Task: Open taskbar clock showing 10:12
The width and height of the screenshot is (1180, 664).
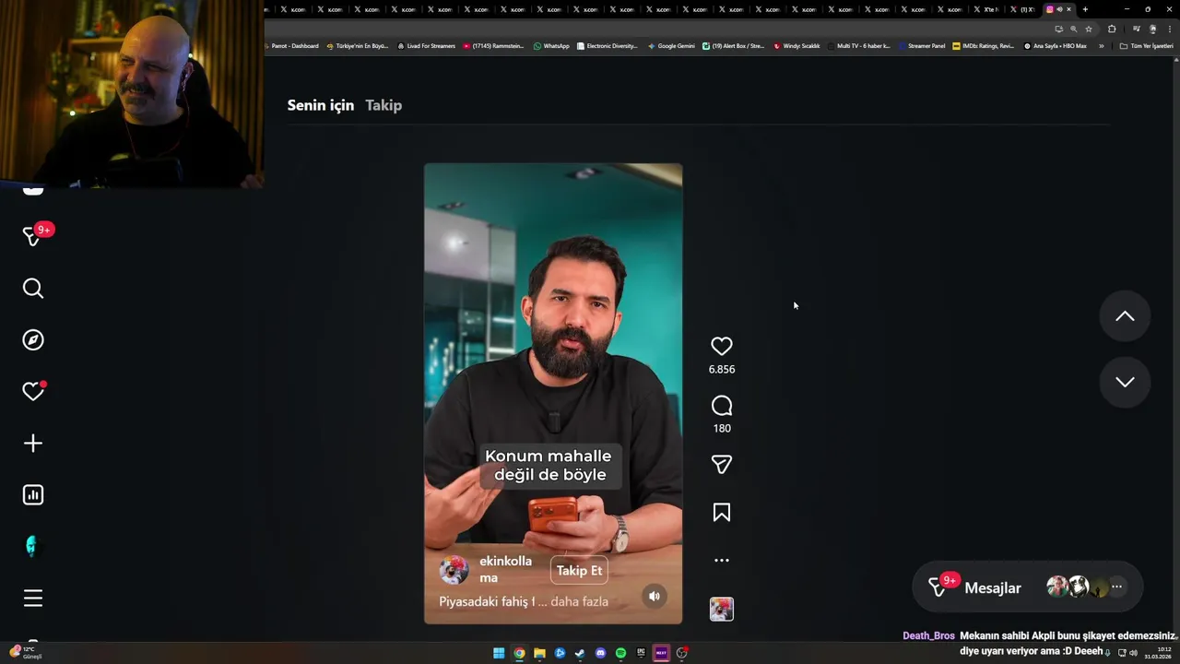Action: click(1157, 653)
